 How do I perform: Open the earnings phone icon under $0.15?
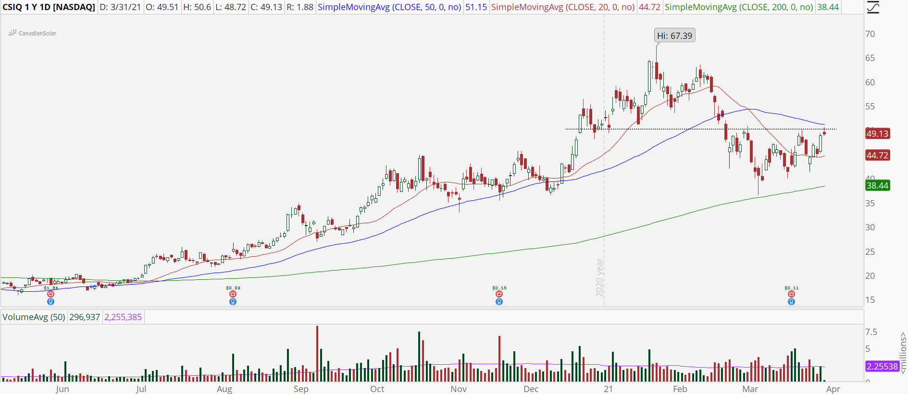coord(499,294)
